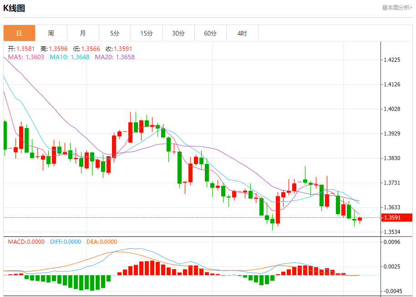Viewport: 416px width, 297px height.
Task: Click the low price 1.3566 value
Action: 91,49
